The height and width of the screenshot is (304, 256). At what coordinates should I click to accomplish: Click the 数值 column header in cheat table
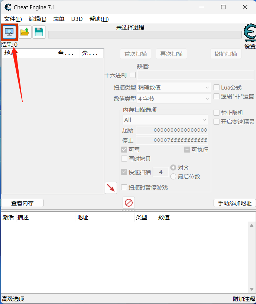[x=164, y=217]
